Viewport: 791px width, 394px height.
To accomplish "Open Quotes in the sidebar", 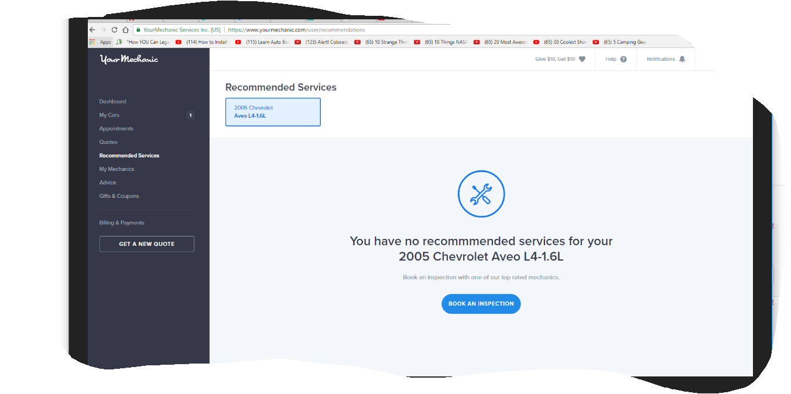I will (108, 142).
